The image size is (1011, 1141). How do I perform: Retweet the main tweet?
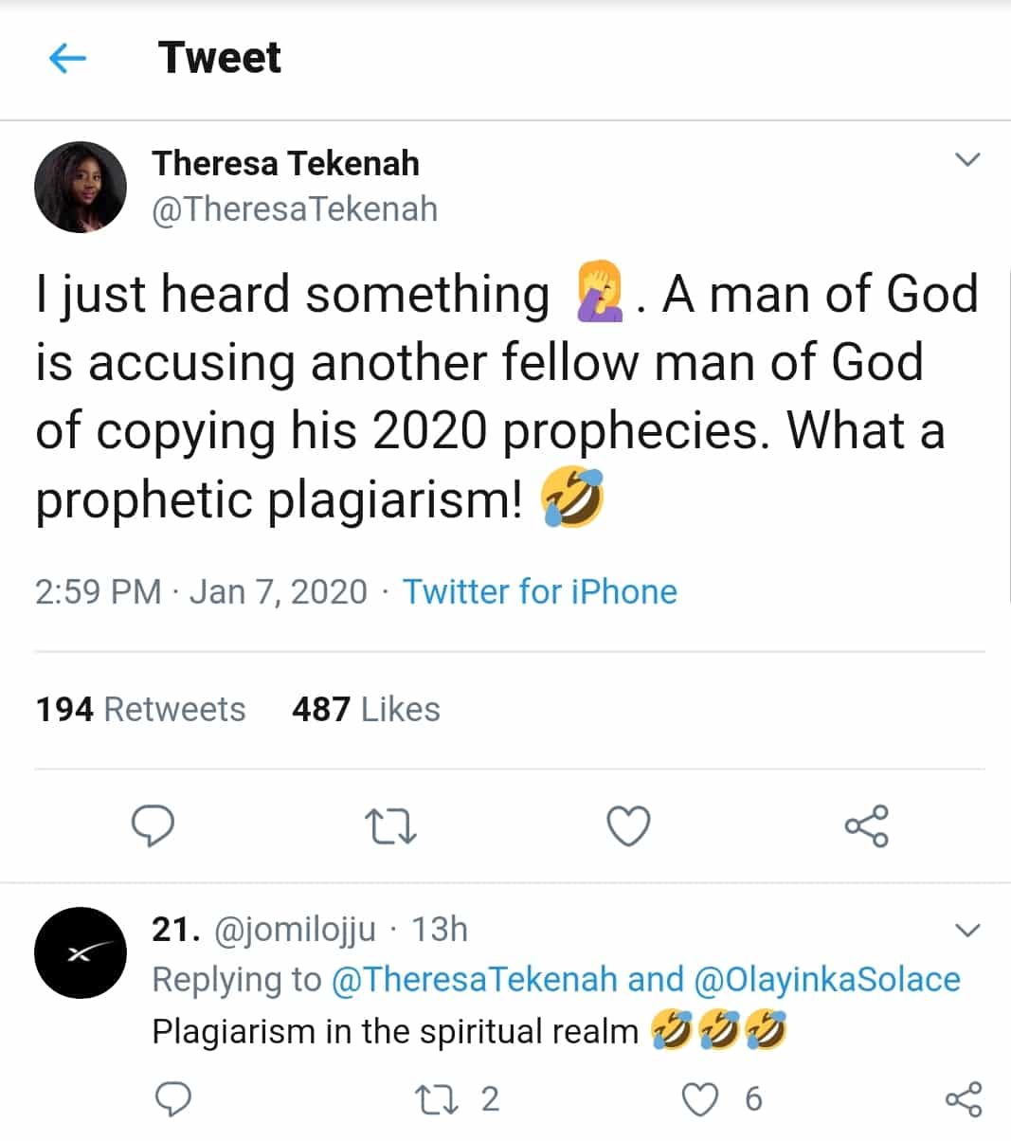coord(390,826)
